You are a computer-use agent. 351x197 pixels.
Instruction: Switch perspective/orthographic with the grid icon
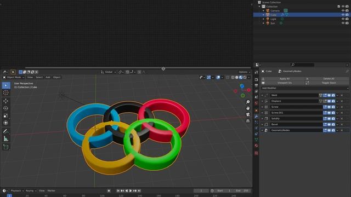(248, 121)
